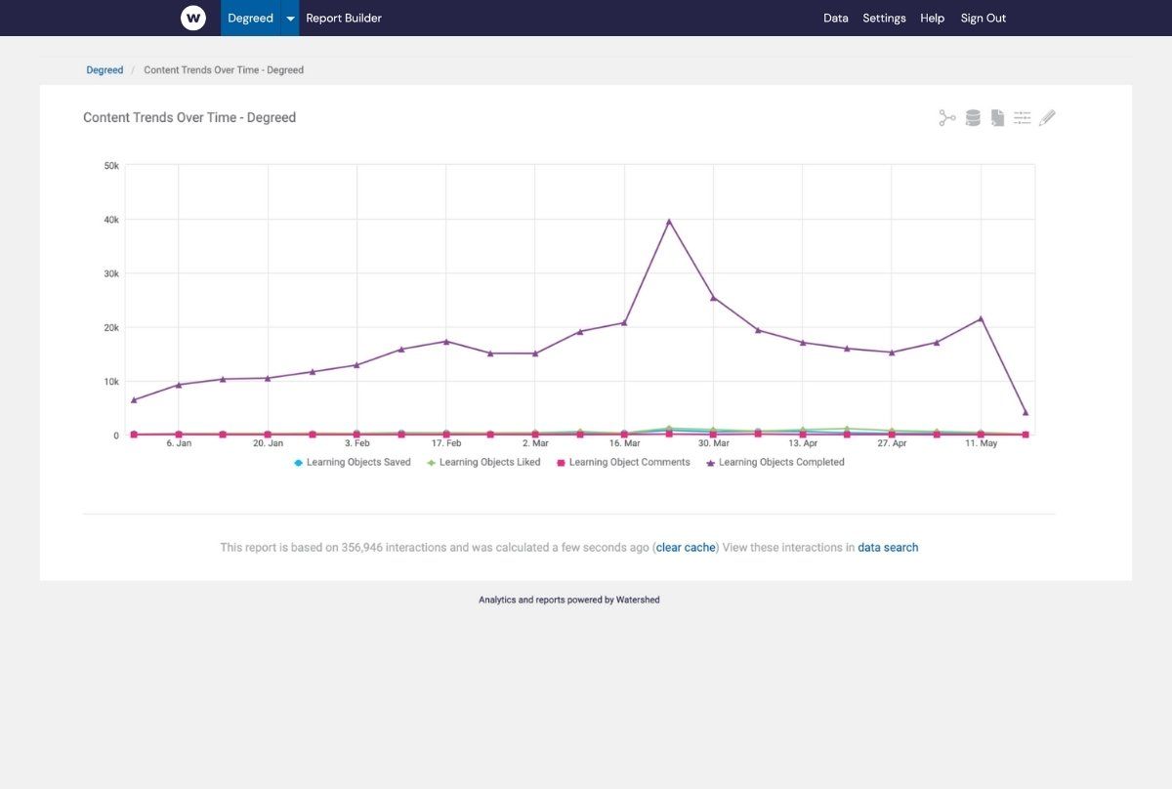The width and height of the screenshot is (1172, 789).
Task: Click the first data point on Completed line
Action: pos(134,399)
